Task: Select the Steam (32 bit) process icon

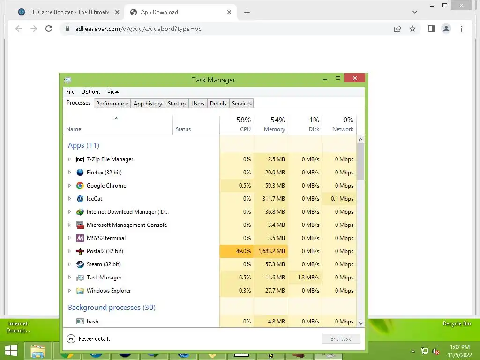Action: click(80, 264)
